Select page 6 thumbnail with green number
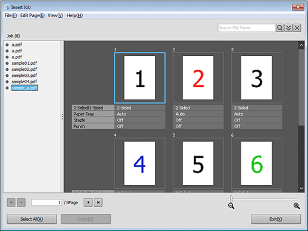 pos(257,163)
